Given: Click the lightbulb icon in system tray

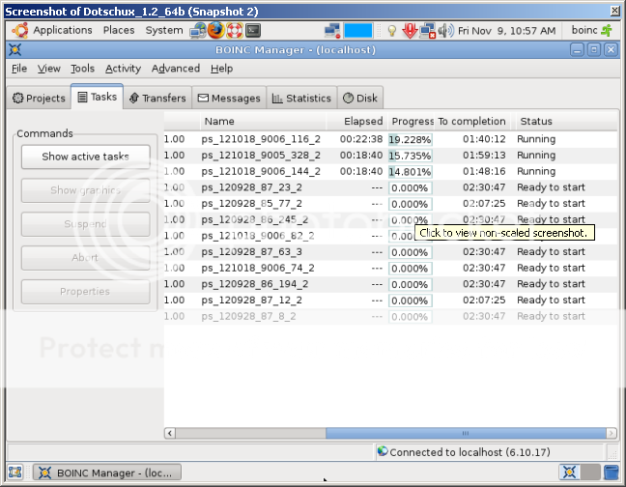Looking at the screenshot, I should coord(392,30).
